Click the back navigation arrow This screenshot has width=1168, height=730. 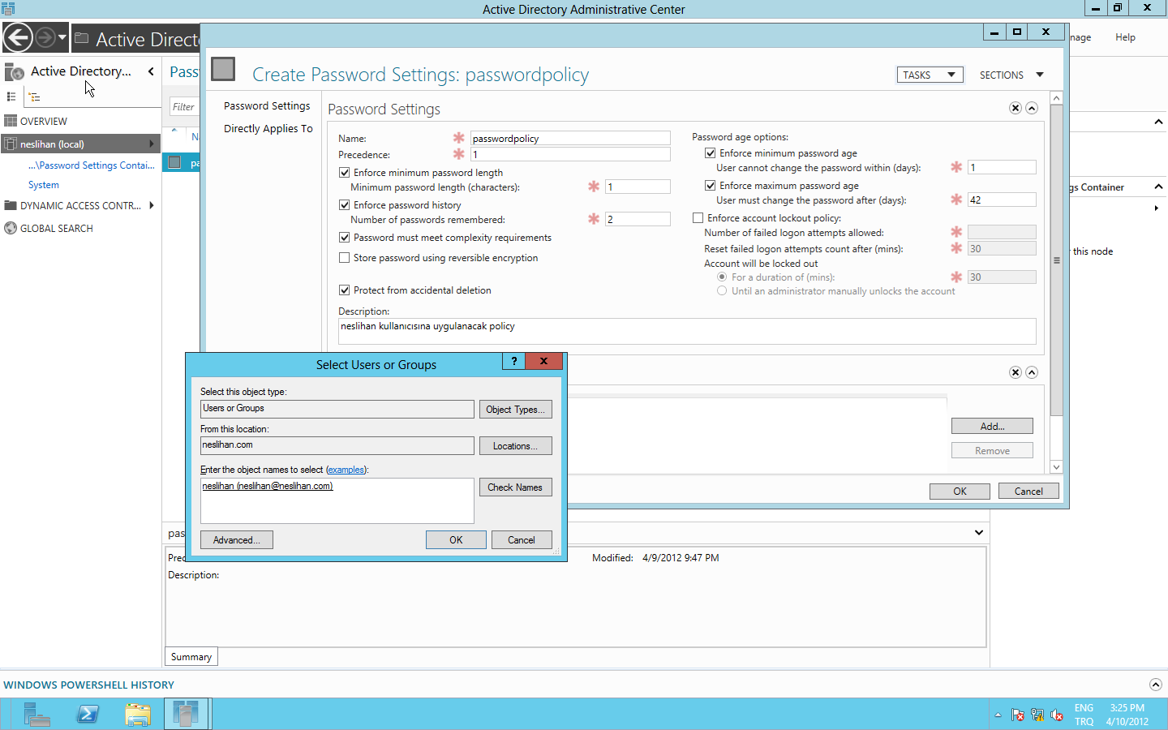pos(18,37)
